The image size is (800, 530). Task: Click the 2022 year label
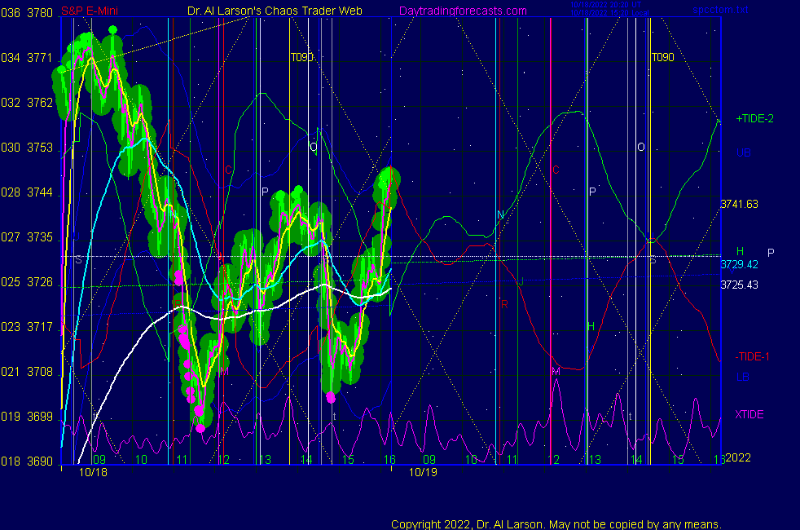(738, 457)
